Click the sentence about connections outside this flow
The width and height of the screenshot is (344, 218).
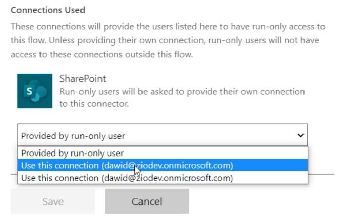point(102,54)
